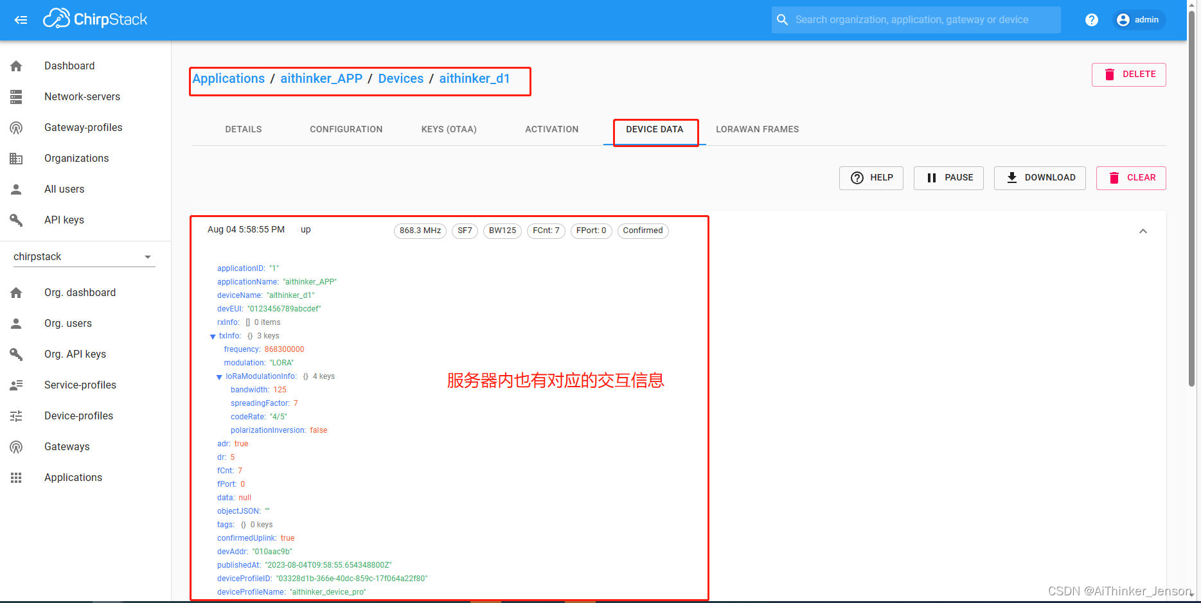Click the Gateway-profiles antenna icon
Image resolution: width=1201 pixels, height=603 pixels.
click(16, 127)
